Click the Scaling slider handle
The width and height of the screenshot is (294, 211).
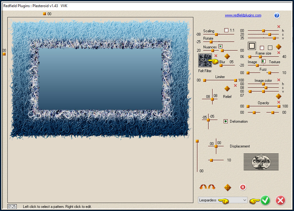point(216,34)
